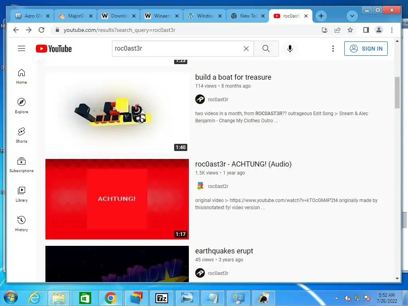The width and height of the screenshot is (408, 306).
Task: Open Windows Explorer folder from taskbar
Action: 59,298
